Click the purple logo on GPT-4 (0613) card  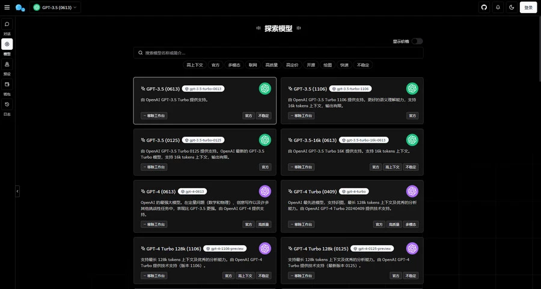pos(265,191)
